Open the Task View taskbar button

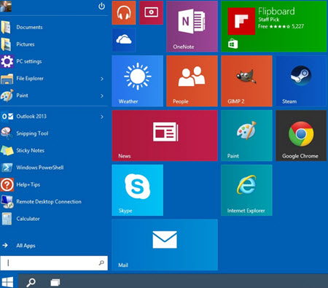coord(55,282)
